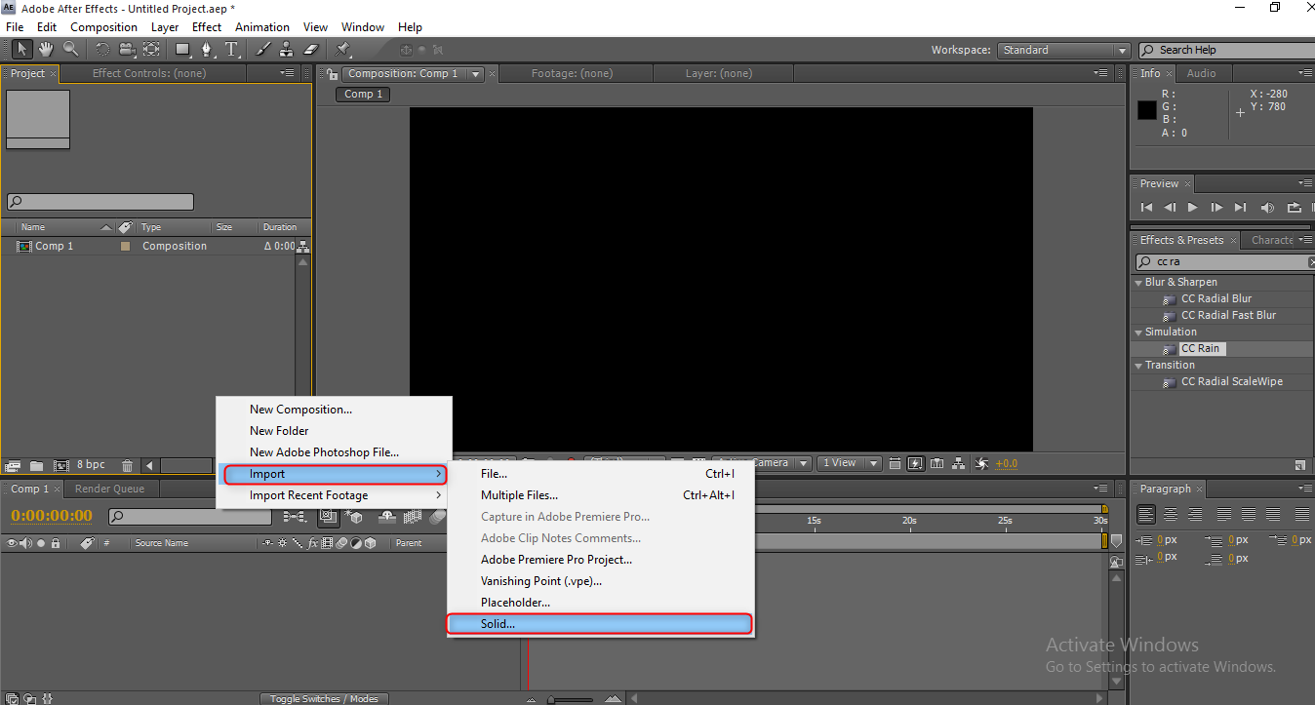Select the Hand tool
The width and height of the screenshot is (1315, 705).
[46, 49]
